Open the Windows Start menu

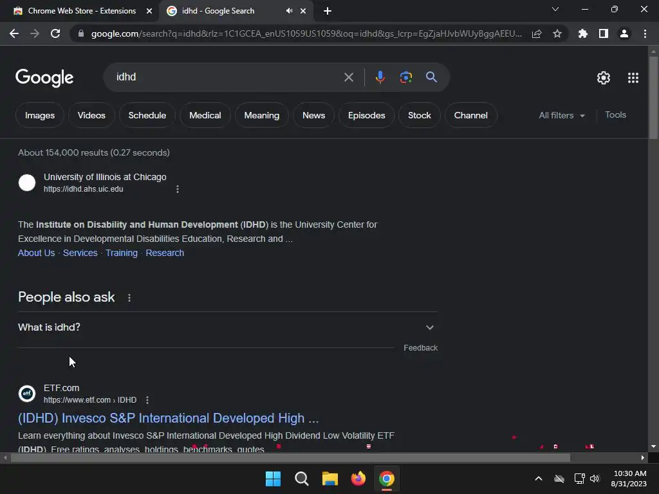click(x=273, y=479)
